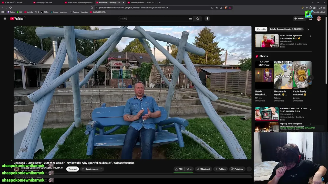Go back in browser history
Viewport: 328px width, 184px height.
point(3,8)
